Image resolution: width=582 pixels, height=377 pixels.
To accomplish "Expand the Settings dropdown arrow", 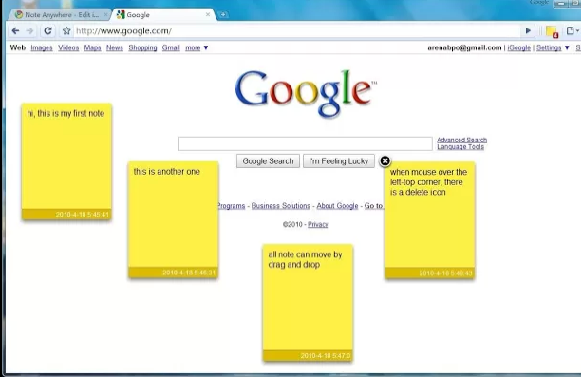I will [567, 47].
